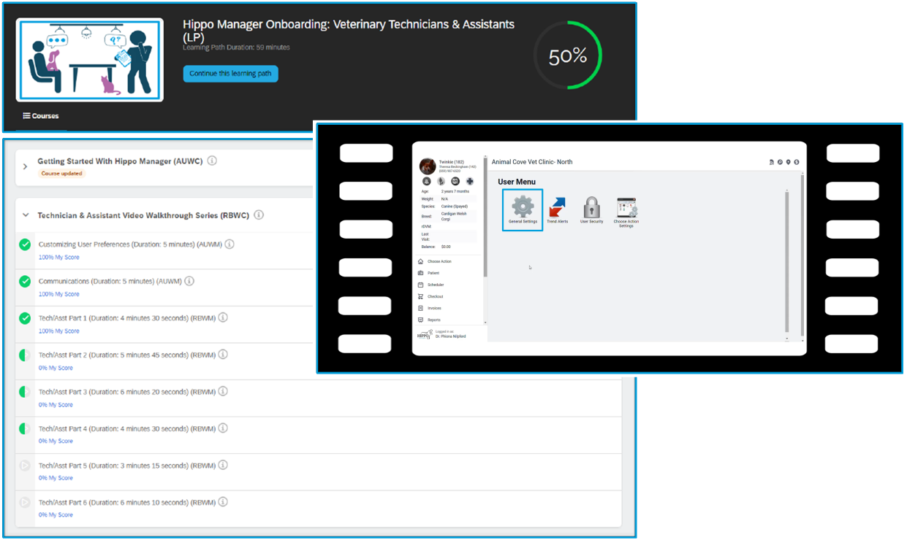Click Hippo logo at sidebar bottom

[424, 334]
